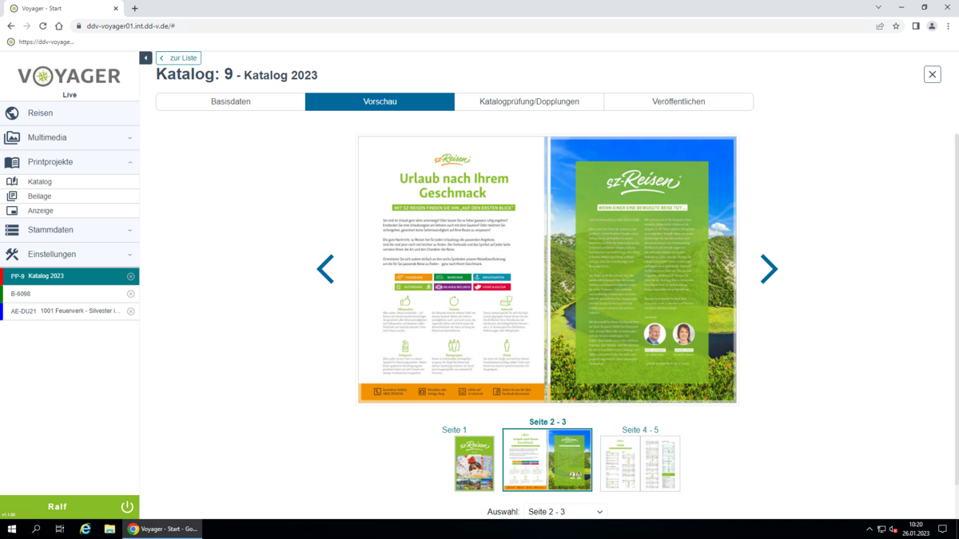959x539 pixels.
Task: Bookmark this page with star icon
Action: 896,26
